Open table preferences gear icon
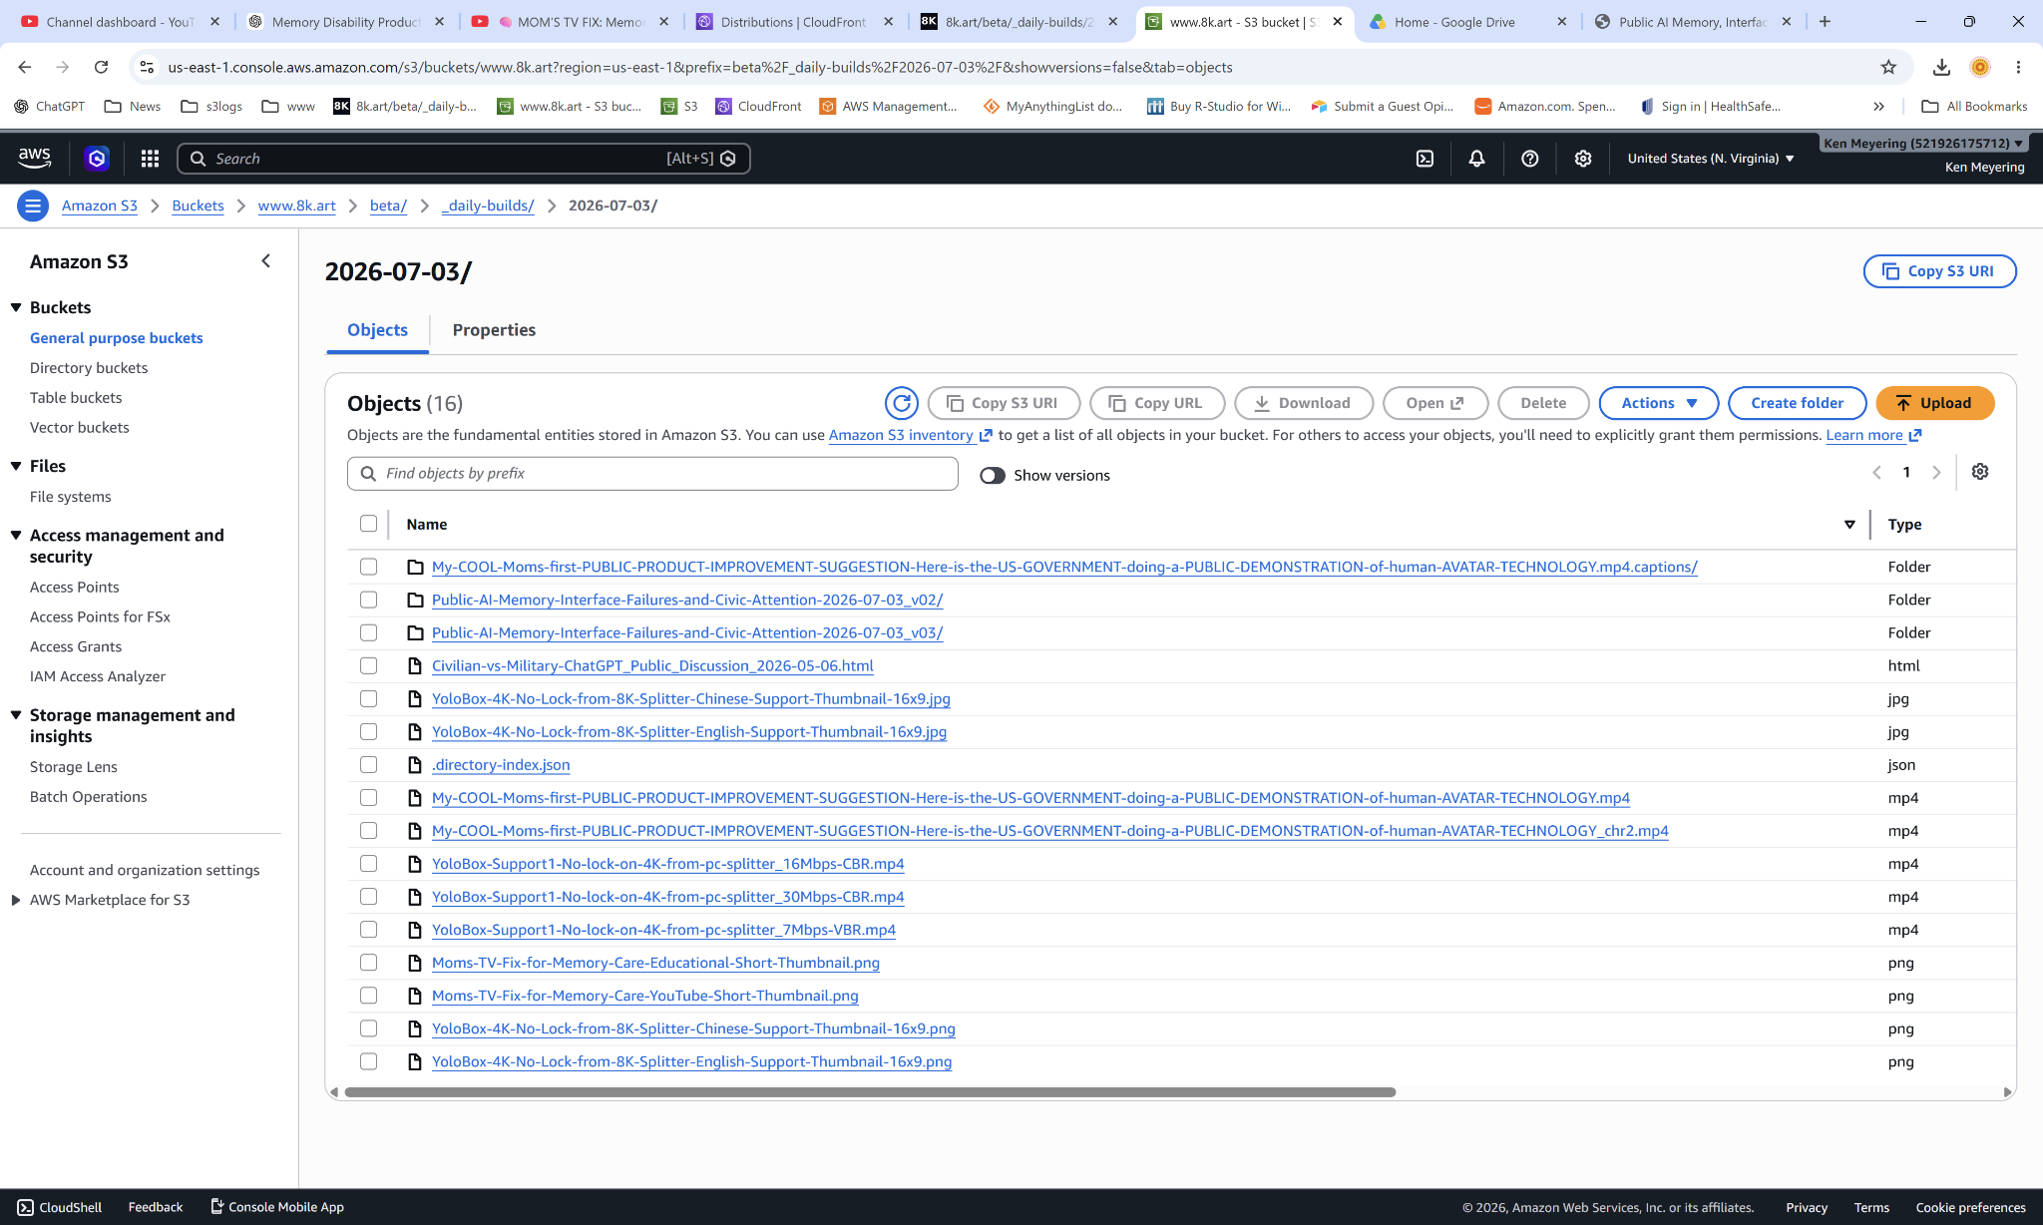Image resolution: width=2043 pixels, height=1225 pixels. (1980, 472)
